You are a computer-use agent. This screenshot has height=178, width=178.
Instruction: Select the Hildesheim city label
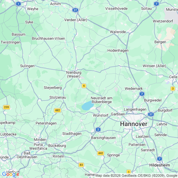tap(160, 165)
